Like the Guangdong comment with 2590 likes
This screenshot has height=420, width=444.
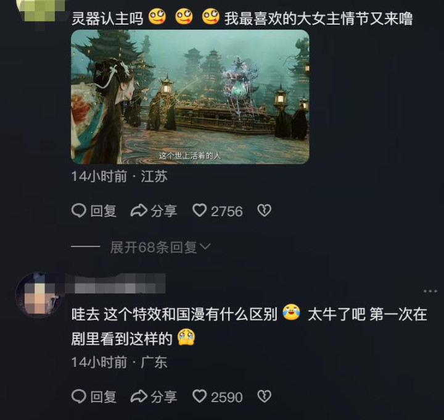pyautogui.click(x=200, y=396)
